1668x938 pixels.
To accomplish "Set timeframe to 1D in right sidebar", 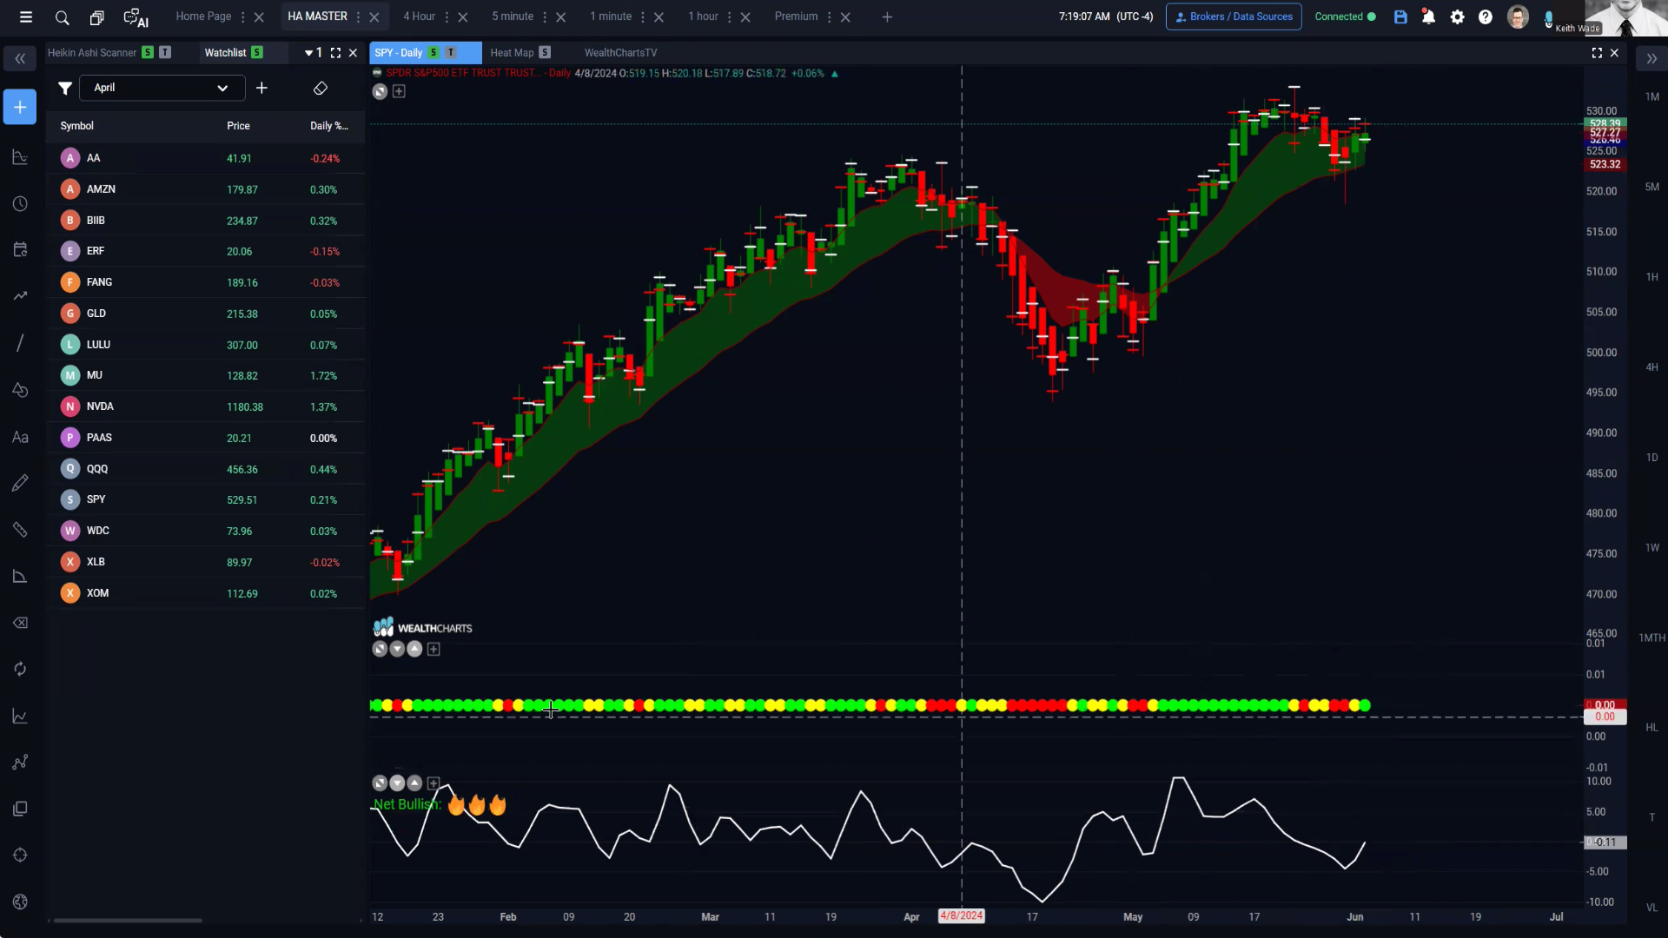I will coord(1651,458).
